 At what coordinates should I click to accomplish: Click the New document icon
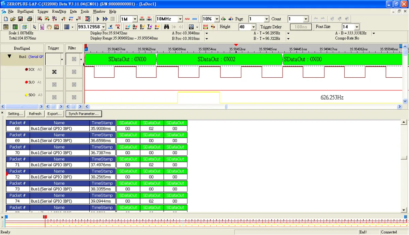tap(6, 19)
